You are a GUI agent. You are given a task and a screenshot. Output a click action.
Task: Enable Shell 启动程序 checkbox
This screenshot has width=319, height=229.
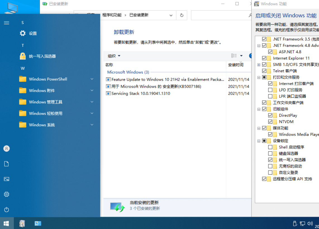[x=270, y=147]
